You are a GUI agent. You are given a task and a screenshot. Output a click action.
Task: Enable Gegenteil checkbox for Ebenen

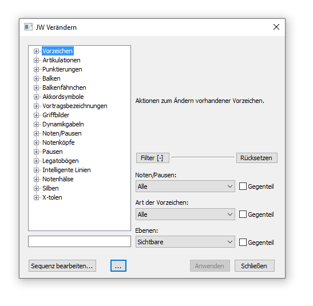pos(243,242)
